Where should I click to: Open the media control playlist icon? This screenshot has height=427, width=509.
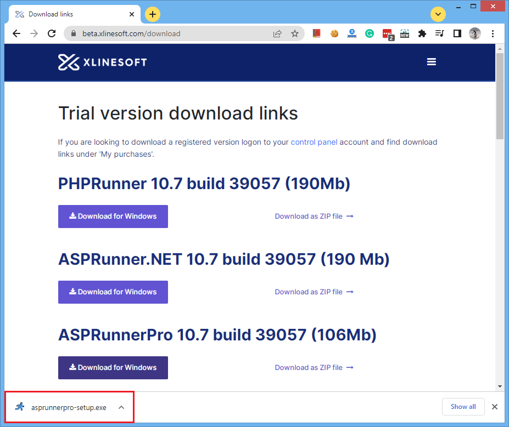439,33
